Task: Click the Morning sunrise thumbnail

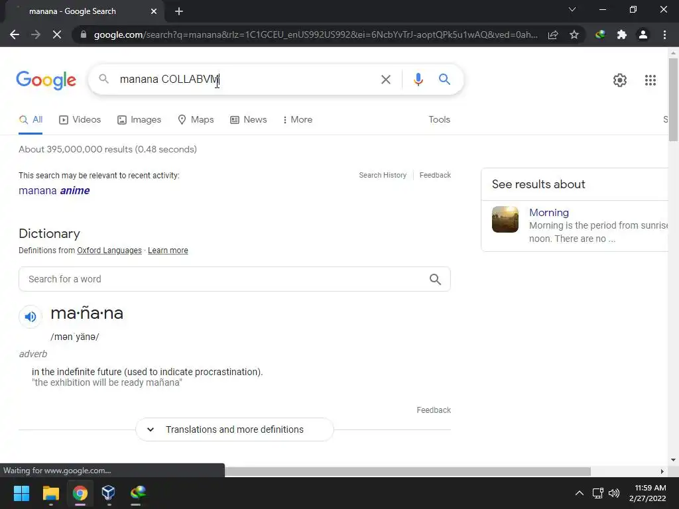Action: point(505,219)
